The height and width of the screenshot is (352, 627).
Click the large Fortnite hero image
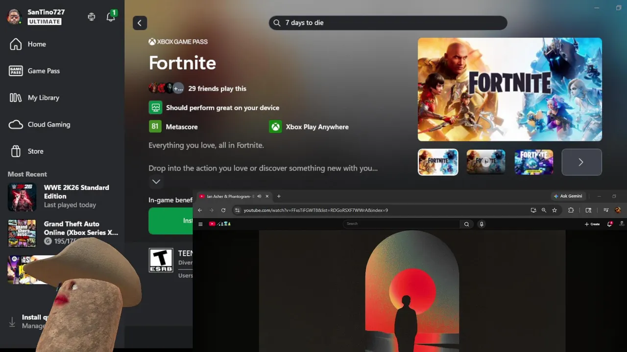pyautogui.click(x=509, y=89)
